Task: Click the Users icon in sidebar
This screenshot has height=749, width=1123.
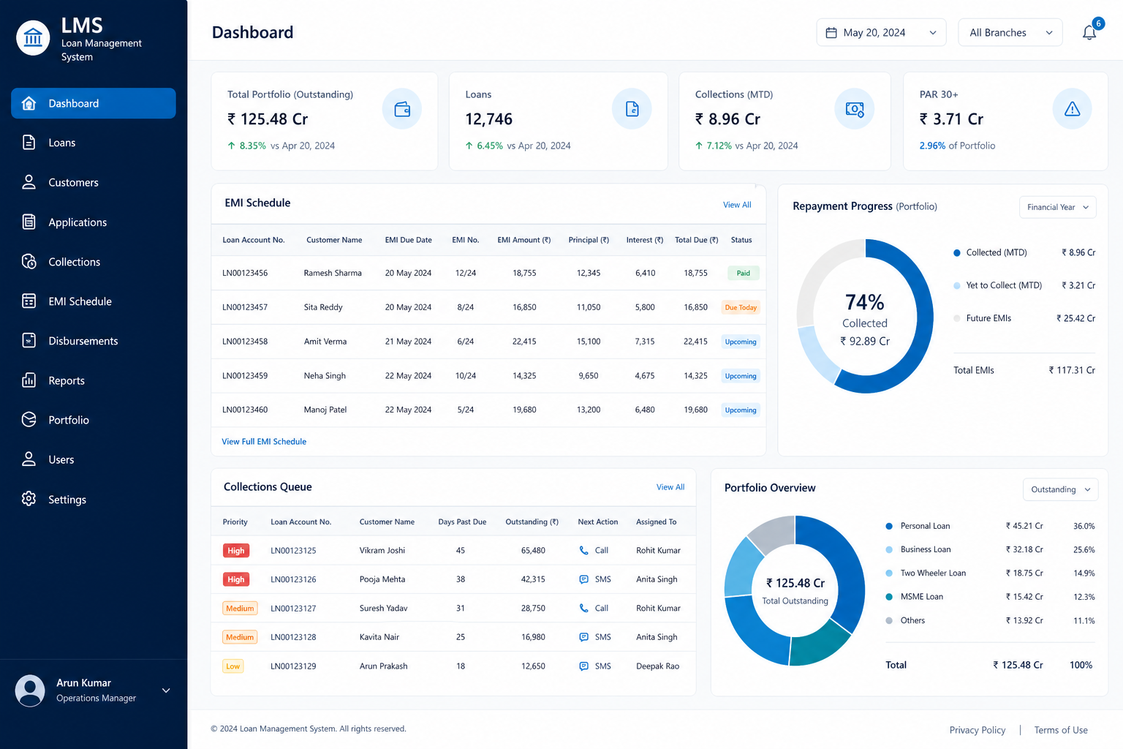Action: click(x=29, y=459)
